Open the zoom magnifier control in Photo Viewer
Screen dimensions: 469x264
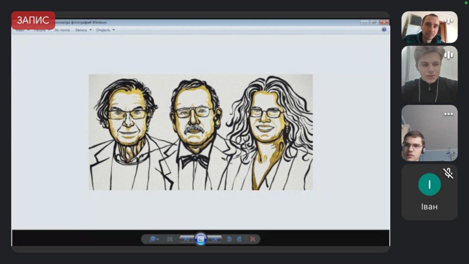(154, 239)
